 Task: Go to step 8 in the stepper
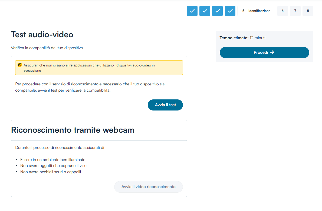(x=308, y=11)
